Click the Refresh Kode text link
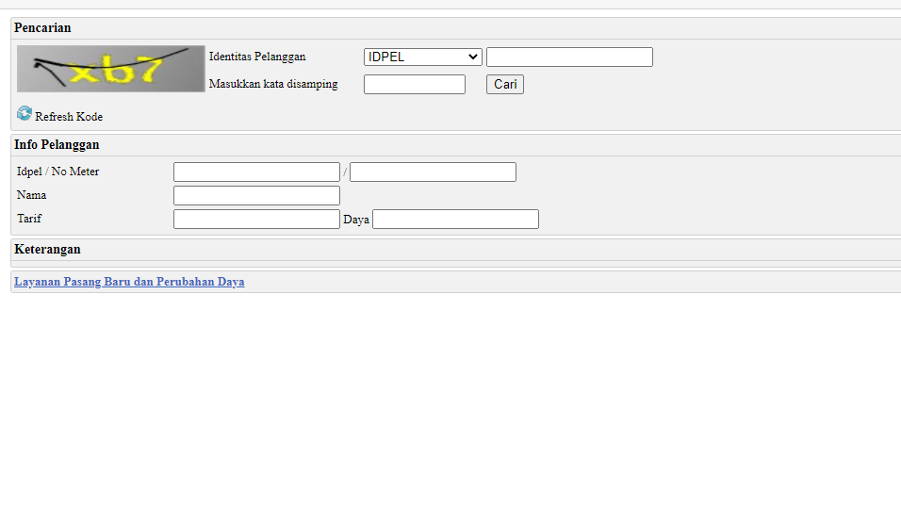Image resolution: width=901 pixels, height=507 pixels. tap(69, 117)
